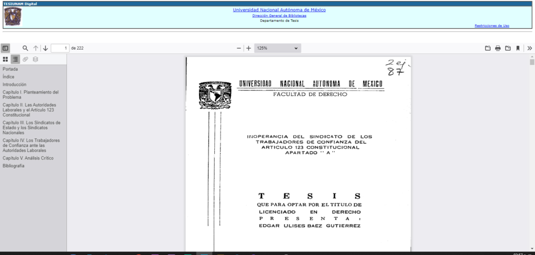The image size is (535, 255).
Task: Open the Restricciones de Uso link
Action: pos(492,26)
